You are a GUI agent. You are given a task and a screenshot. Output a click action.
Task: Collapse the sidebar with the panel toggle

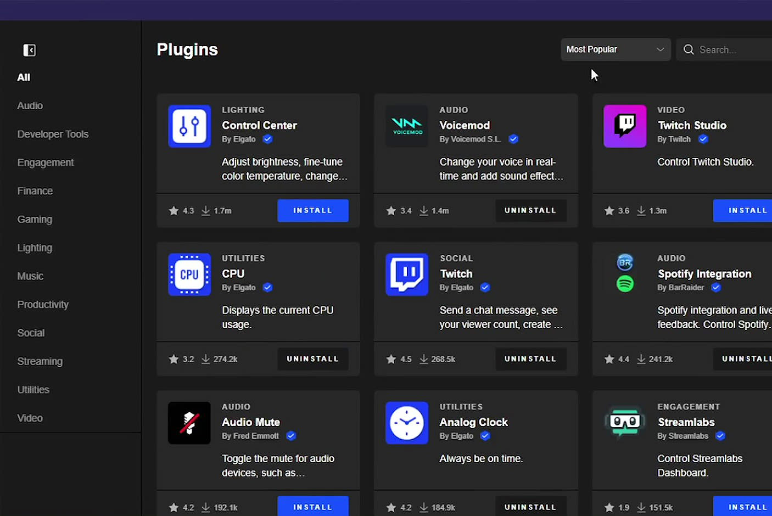pos(29,50)
